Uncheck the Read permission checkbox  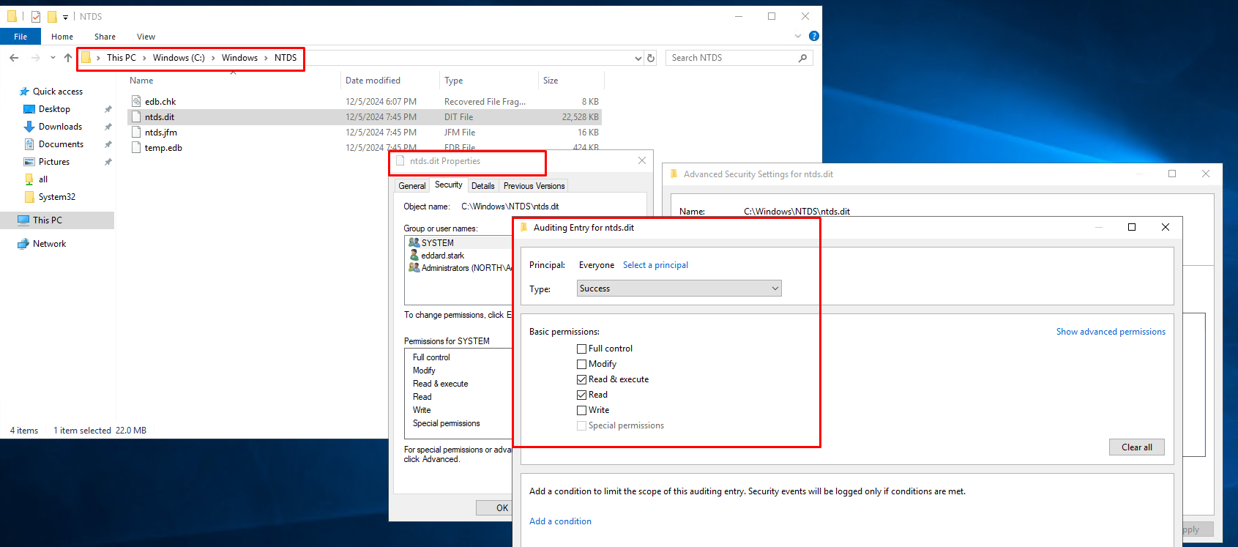click(x=582, y=395)
